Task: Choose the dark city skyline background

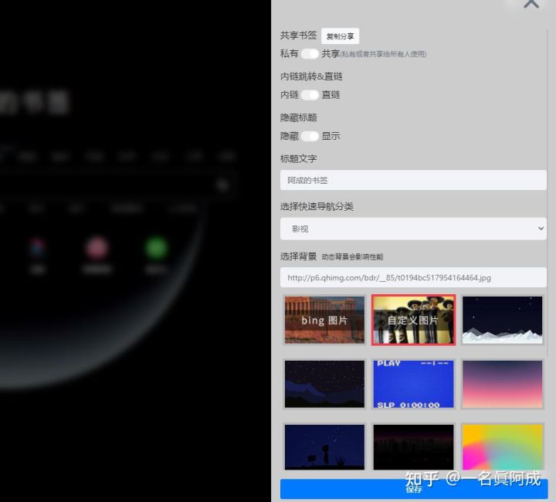Action: tap(413, 446)
